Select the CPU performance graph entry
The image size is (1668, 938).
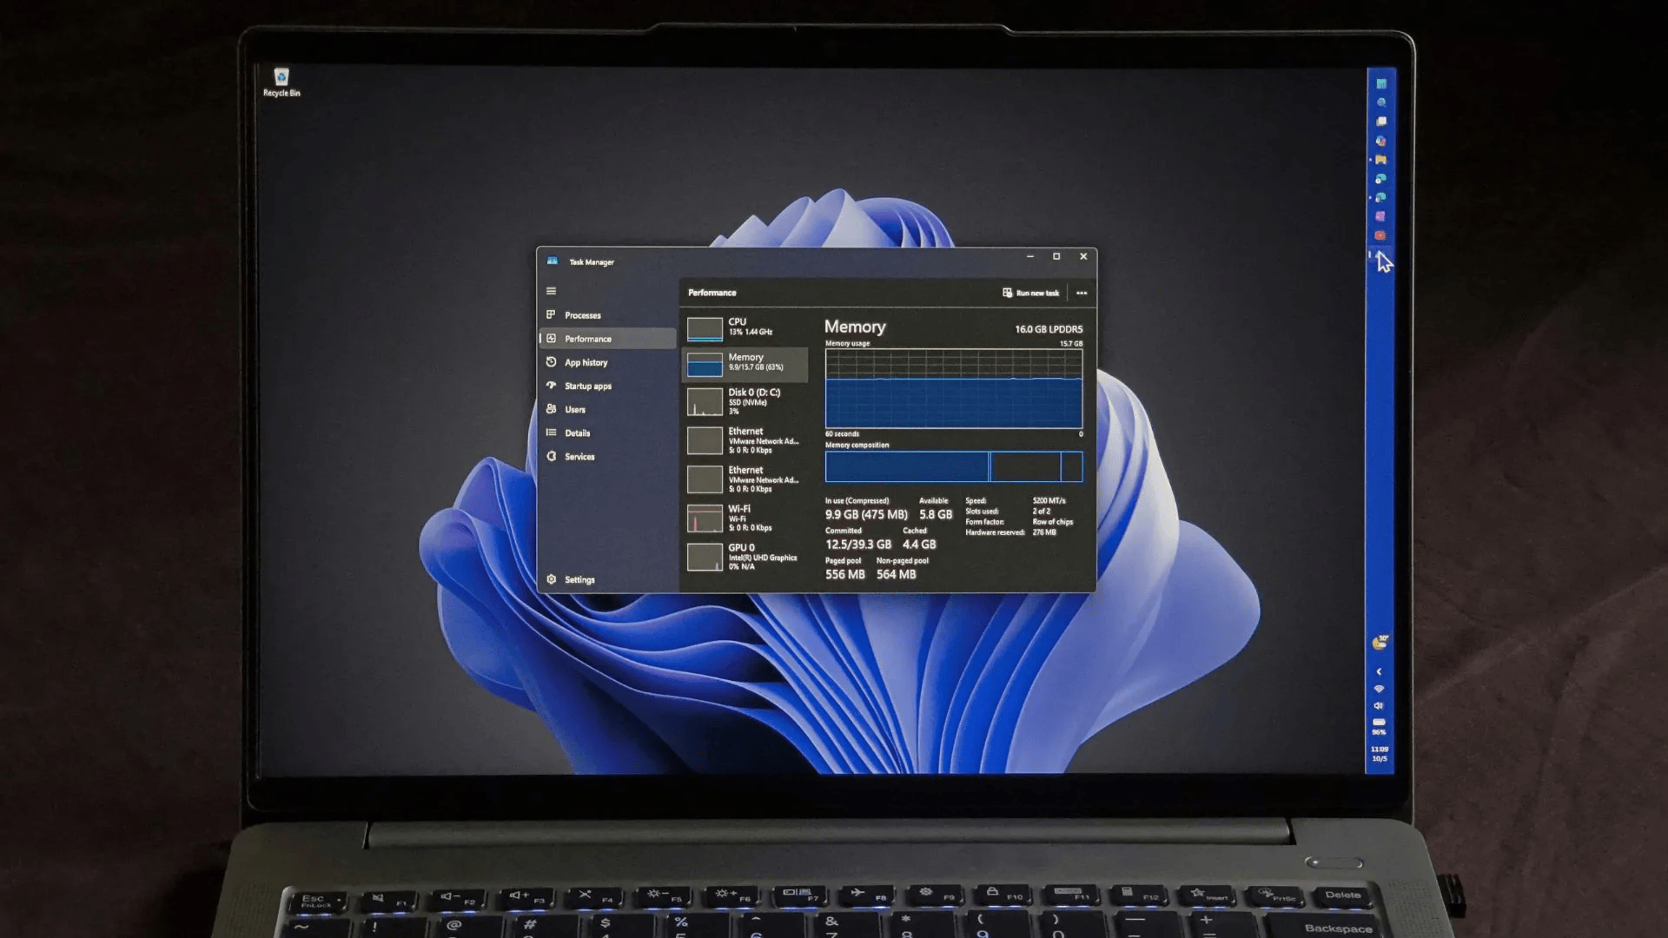pyautogui.click(x=745, y=328)
